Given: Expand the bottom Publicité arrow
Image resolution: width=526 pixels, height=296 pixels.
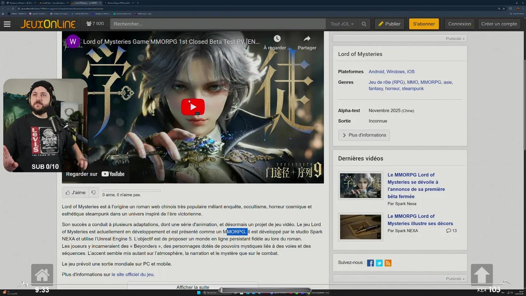Looking at the screenshot, I should click(x=464, y=279).
